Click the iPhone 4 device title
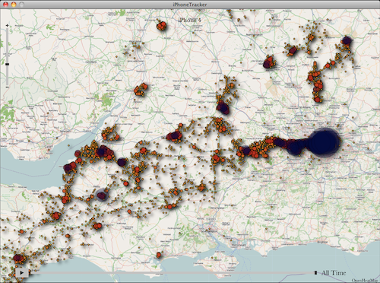 tap(189, 20)
